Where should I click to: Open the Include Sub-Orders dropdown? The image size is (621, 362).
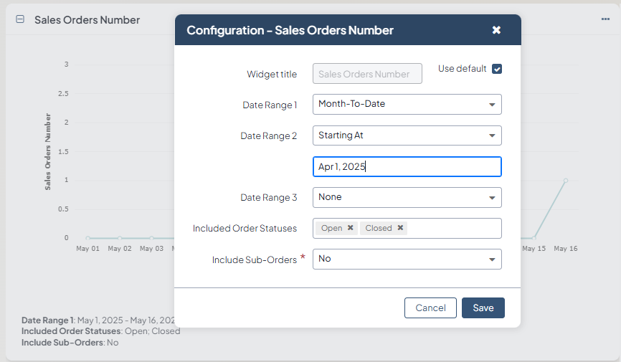pos(407,259)
